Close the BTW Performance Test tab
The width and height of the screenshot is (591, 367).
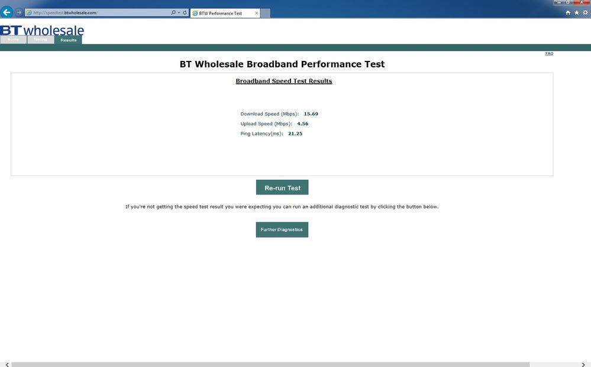point(256,13)
